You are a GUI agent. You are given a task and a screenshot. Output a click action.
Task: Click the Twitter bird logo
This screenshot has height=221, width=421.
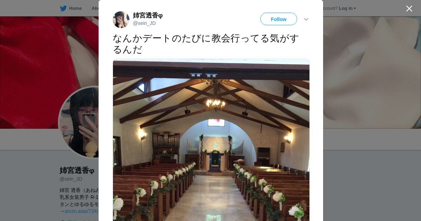tap(63, 8)
